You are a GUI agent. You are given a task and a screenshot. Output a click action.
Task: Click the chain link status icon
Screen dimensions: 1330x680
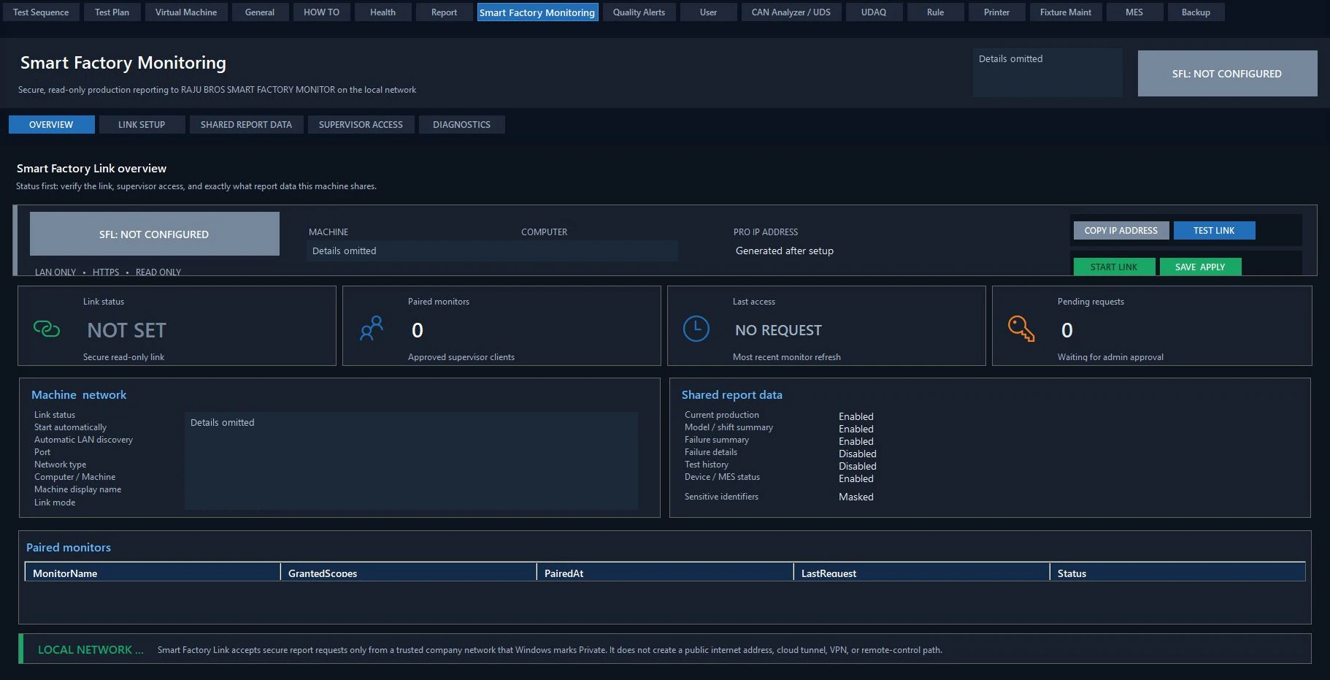[47, 329]
